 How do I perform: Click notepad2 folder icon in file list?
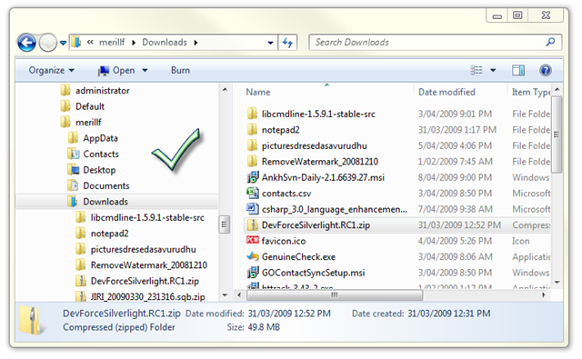(x=253, y=129)
